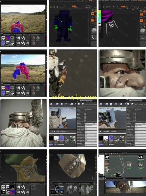Screen dimensions: 146x196
Task: Select gray stone material sphere in hood front-view shelf
Action: tap(38, 38)
